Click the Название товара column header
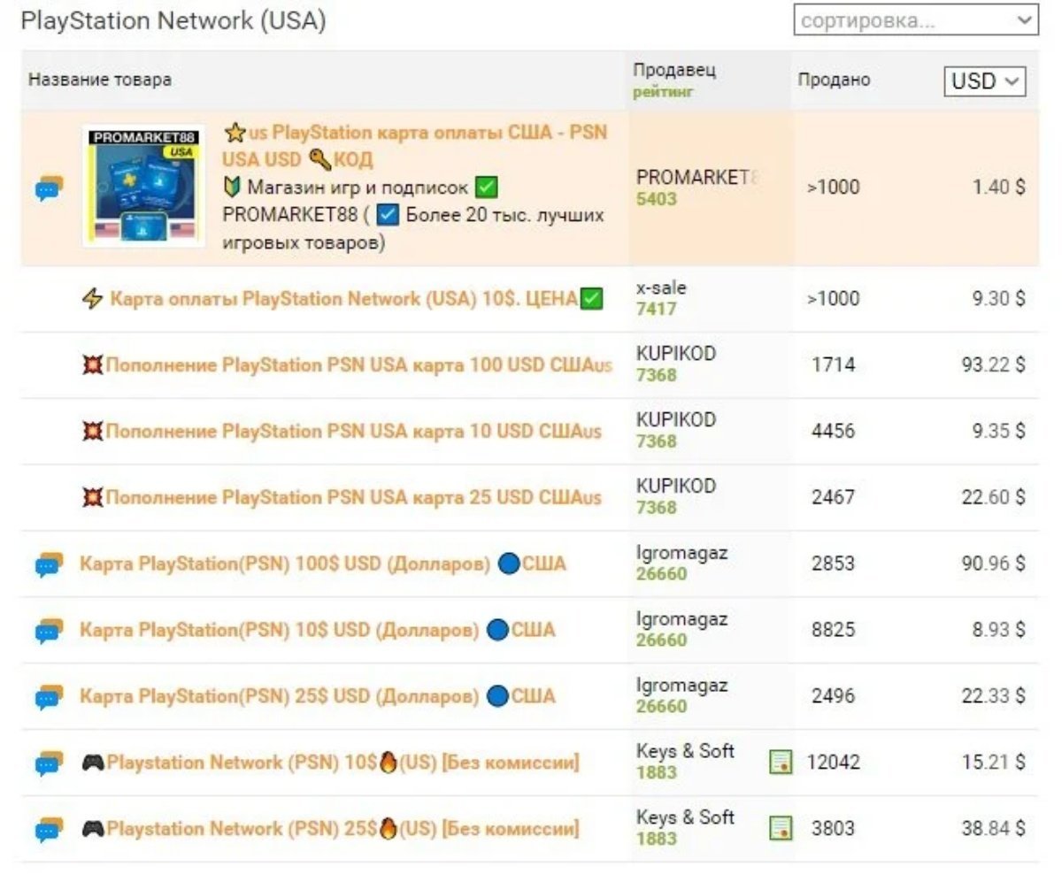1062x874 pixels. coord(100,80)
